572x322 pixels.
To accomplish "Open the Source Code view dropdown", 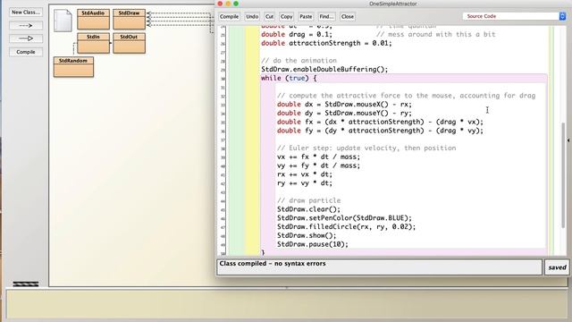I will pyautogui.click(x=515, y=16).
